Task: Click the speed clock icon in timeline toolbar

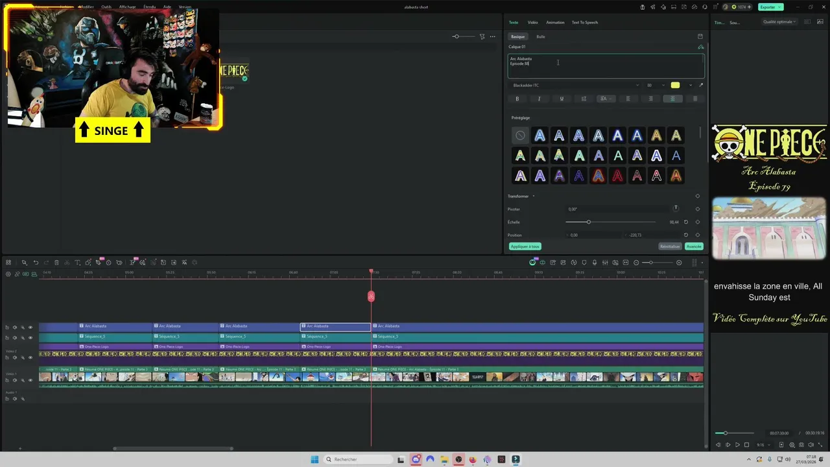Action: (x=108, y=263)
